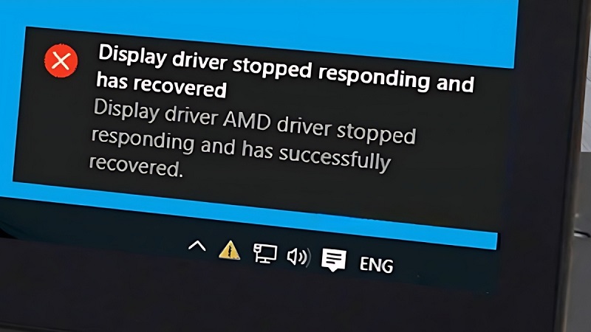The image size is (591, 332).
Task: Click empty taskbar area right of ENG
Action: (x=445, y=271)
